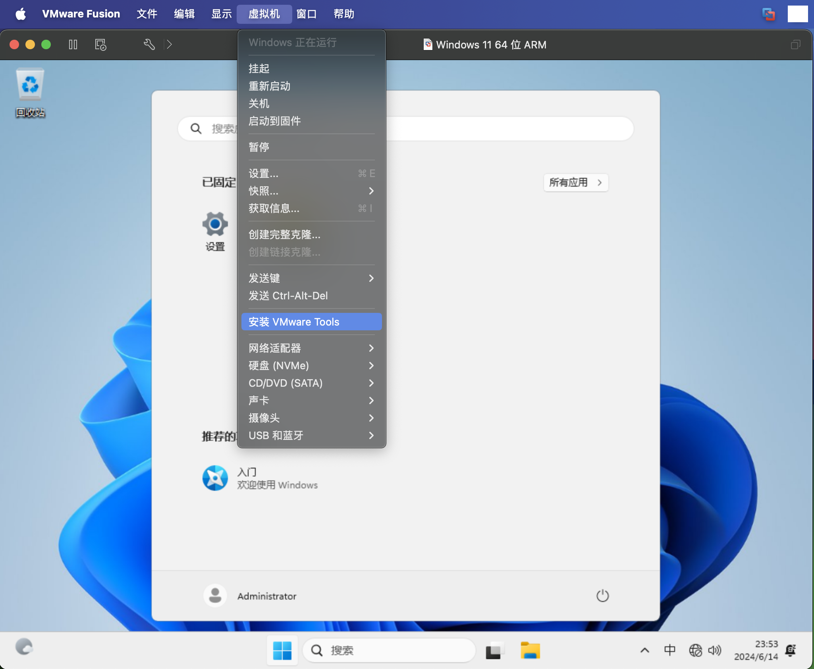Image resolution: width=814 pixels, height=669 pixels.
Task: Open the 编辑 menu
Action: coord(184,14)
